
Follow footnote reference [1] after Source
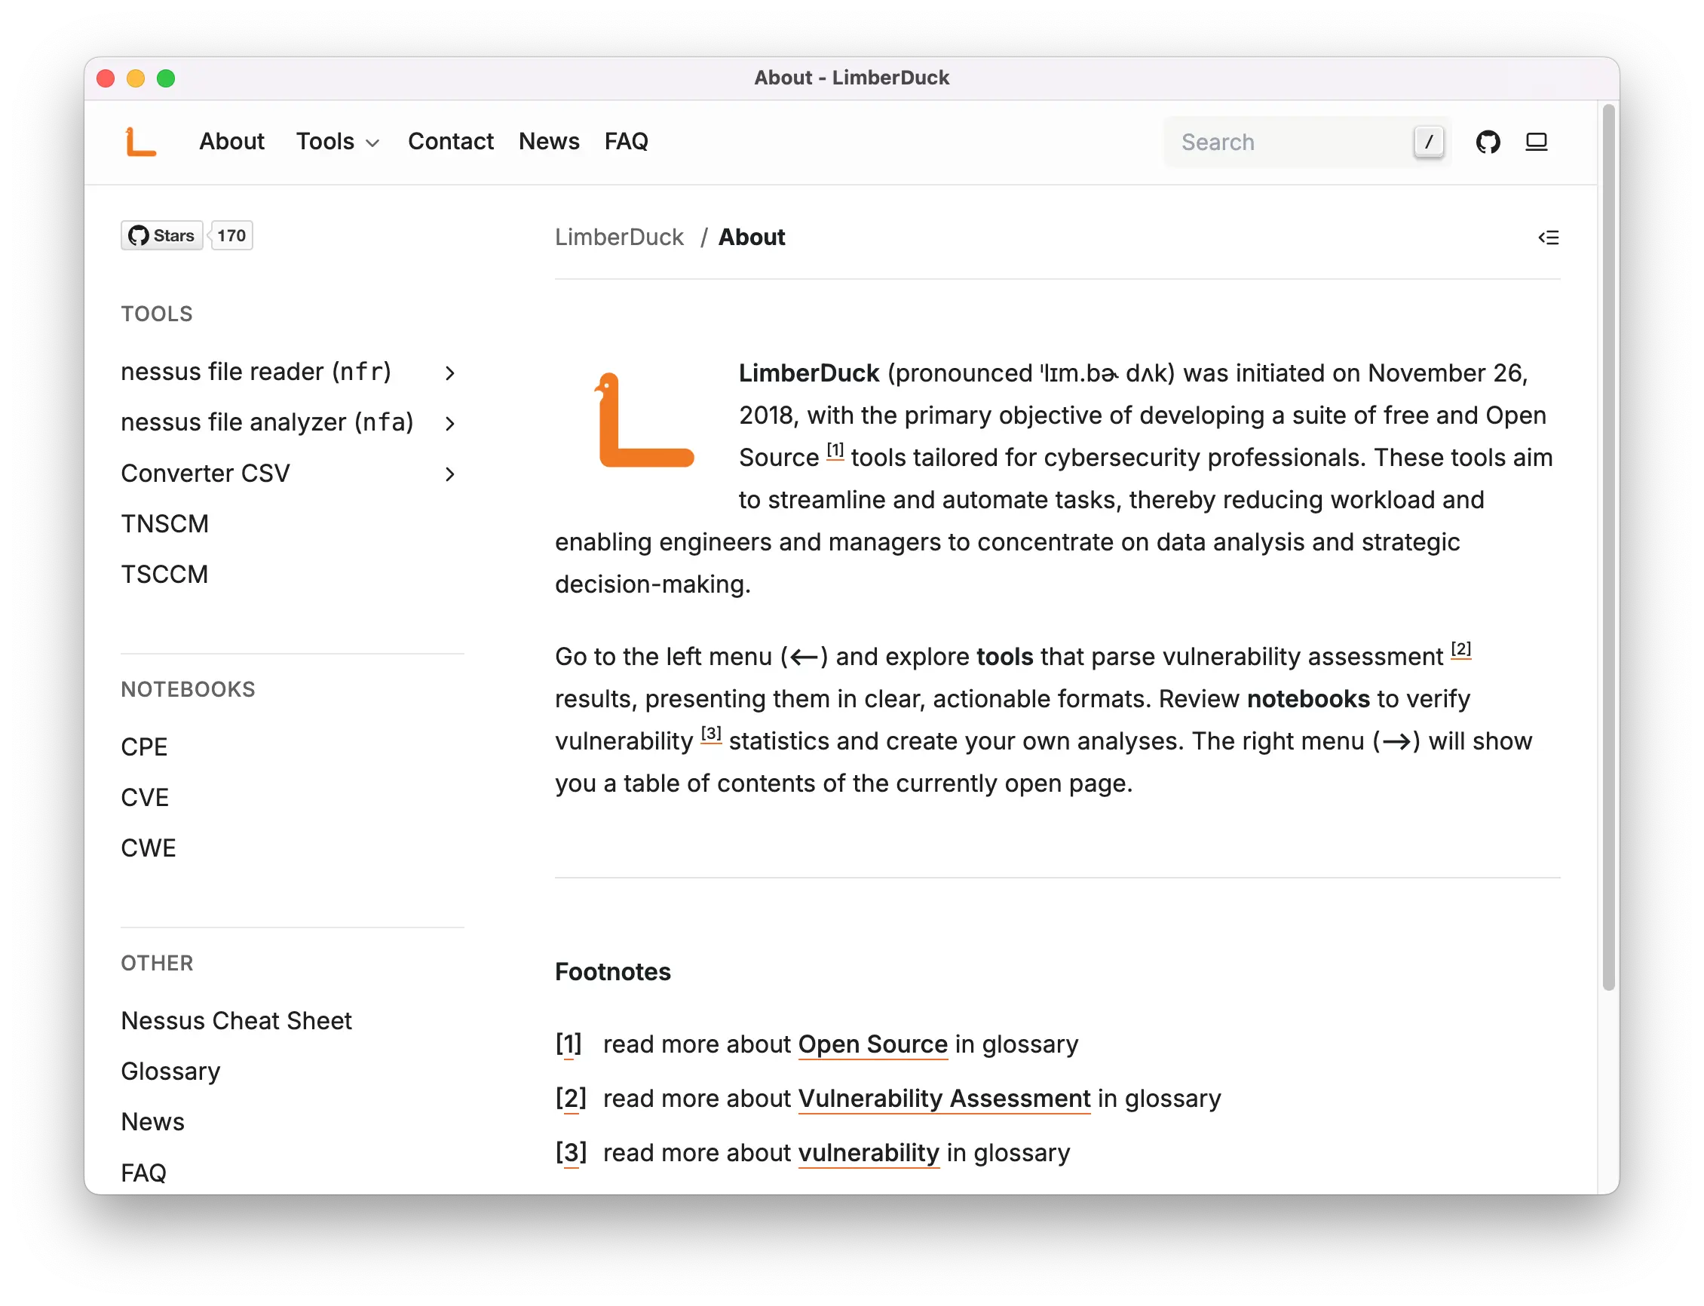pos(835,451)
